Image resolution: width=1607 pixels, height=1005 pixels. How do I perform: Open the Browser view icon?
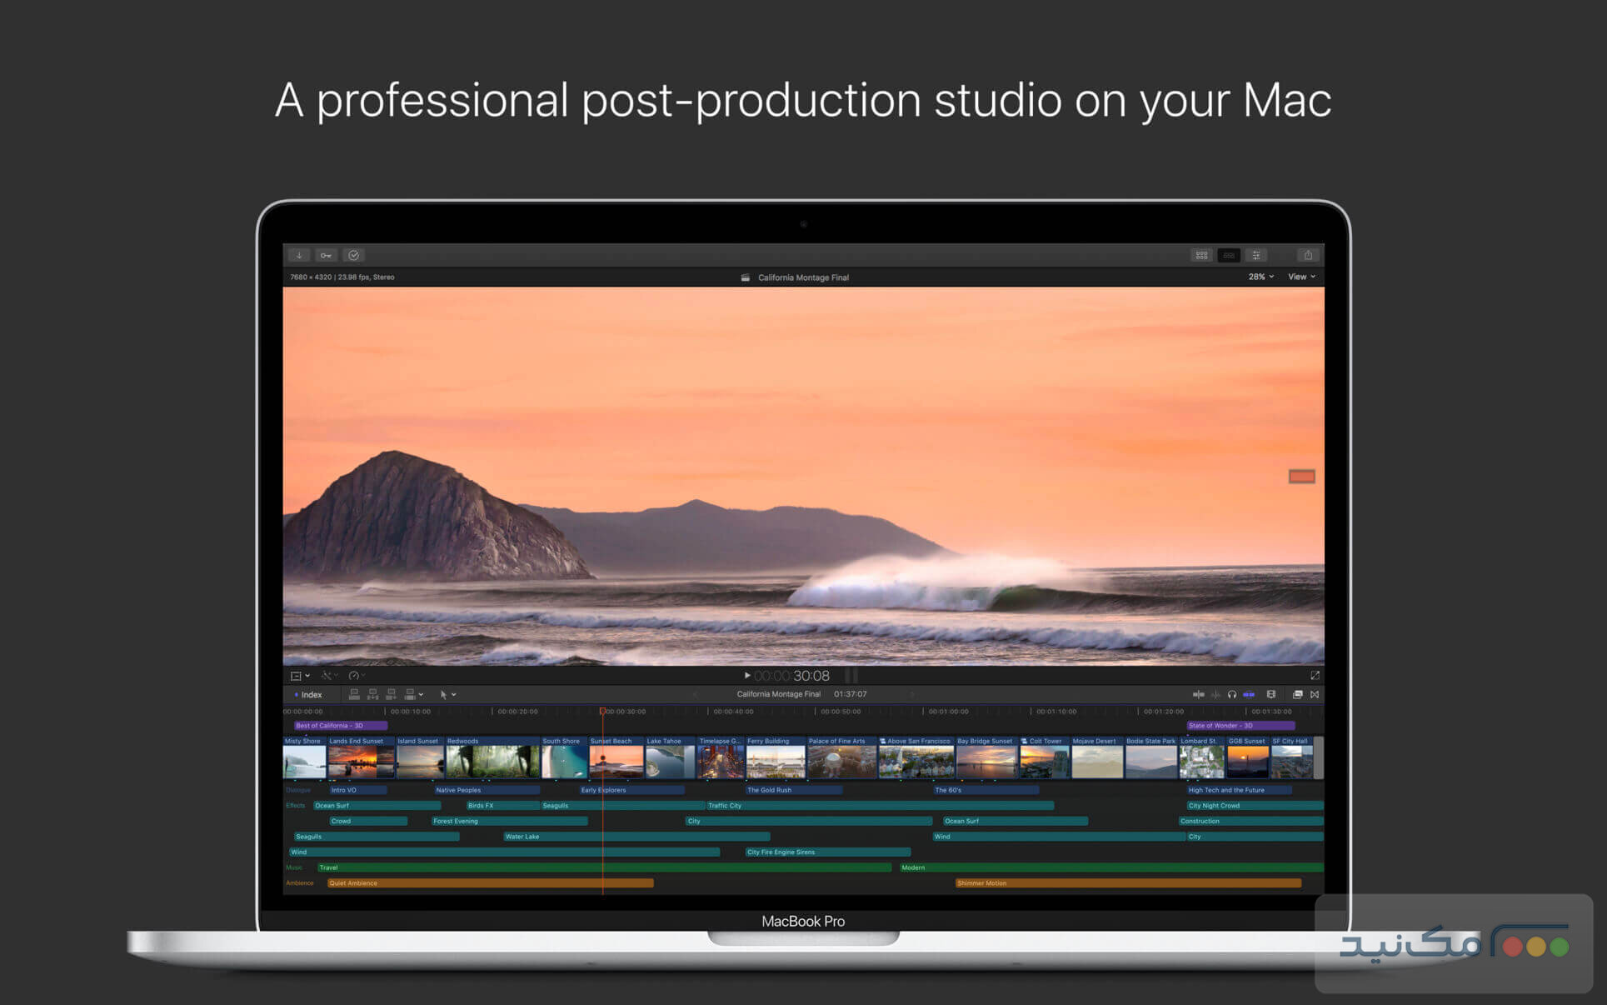1201,255
